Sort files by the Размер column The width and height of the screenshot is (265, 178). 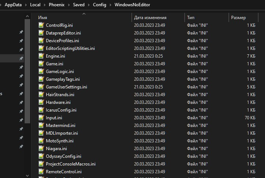(x=238, y=18)
